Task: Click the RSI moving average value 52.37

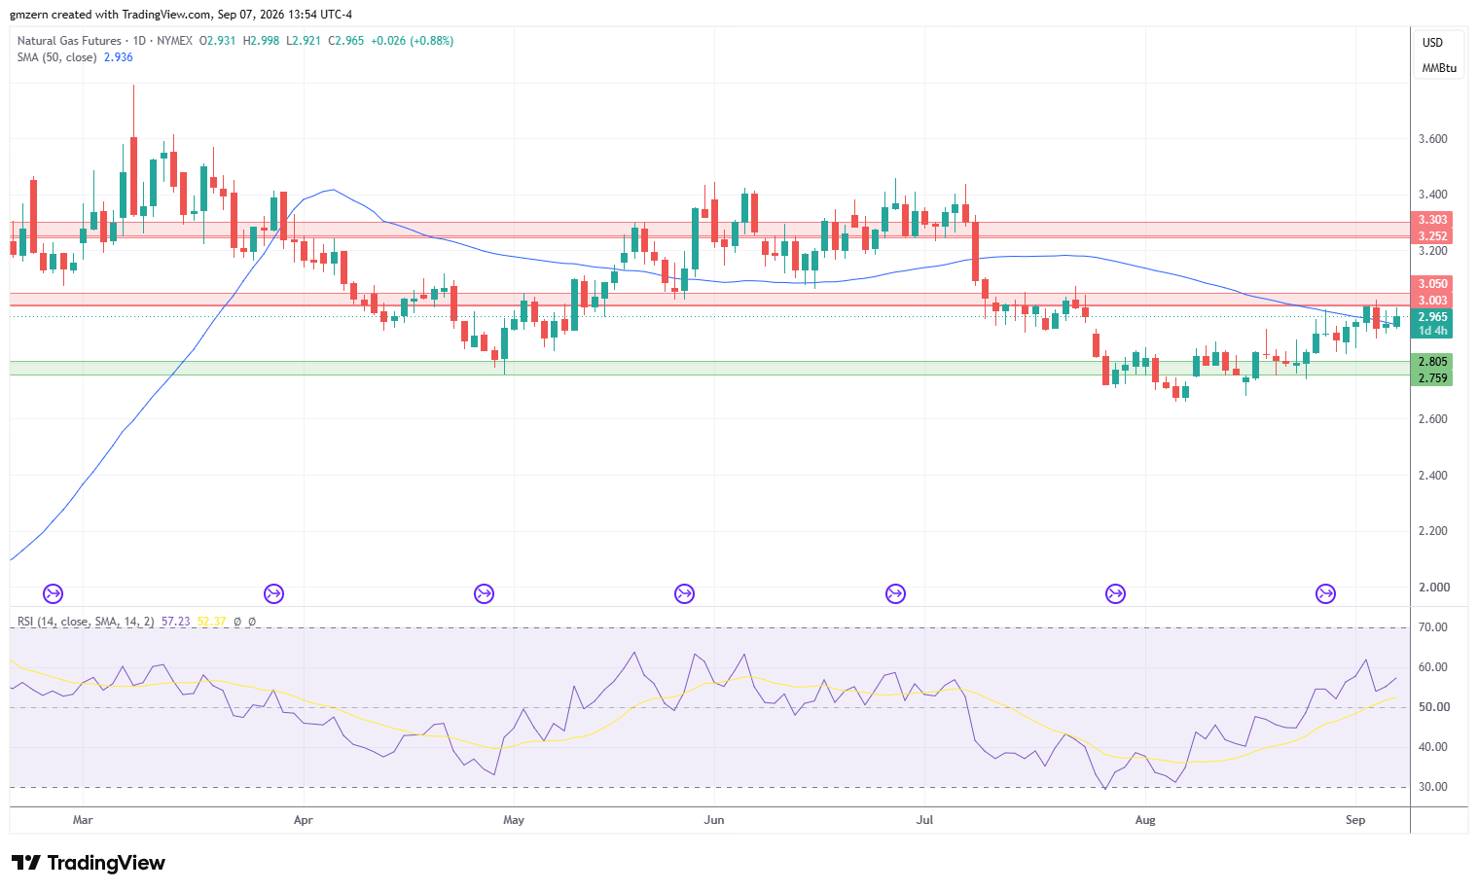Action: [x=211, y=622]
